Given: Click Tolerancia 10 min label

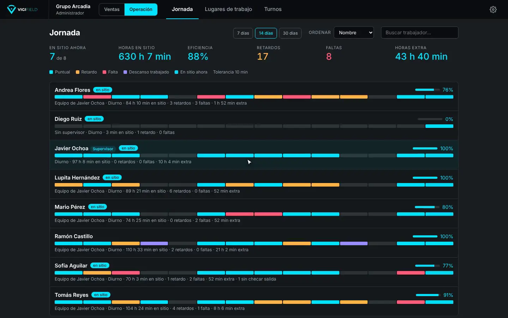Looking at the screenshot, I should tap(230, 72).
